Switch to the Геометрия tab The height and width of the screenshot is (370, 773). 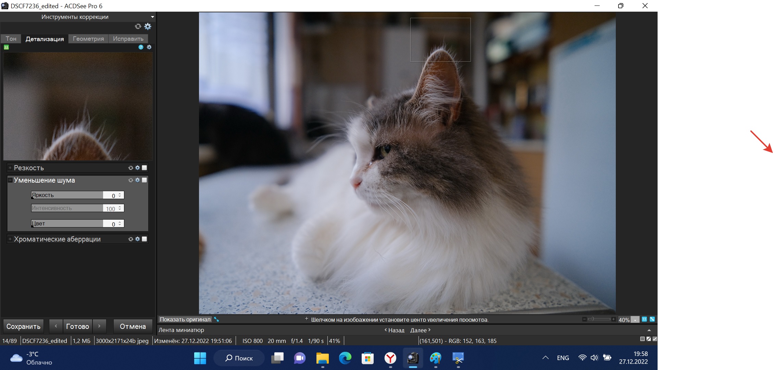coord(88,39)
